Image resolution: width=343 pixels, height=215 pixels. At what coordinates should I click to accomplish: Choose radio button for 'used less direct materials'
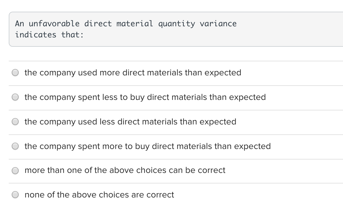point(15,122)
